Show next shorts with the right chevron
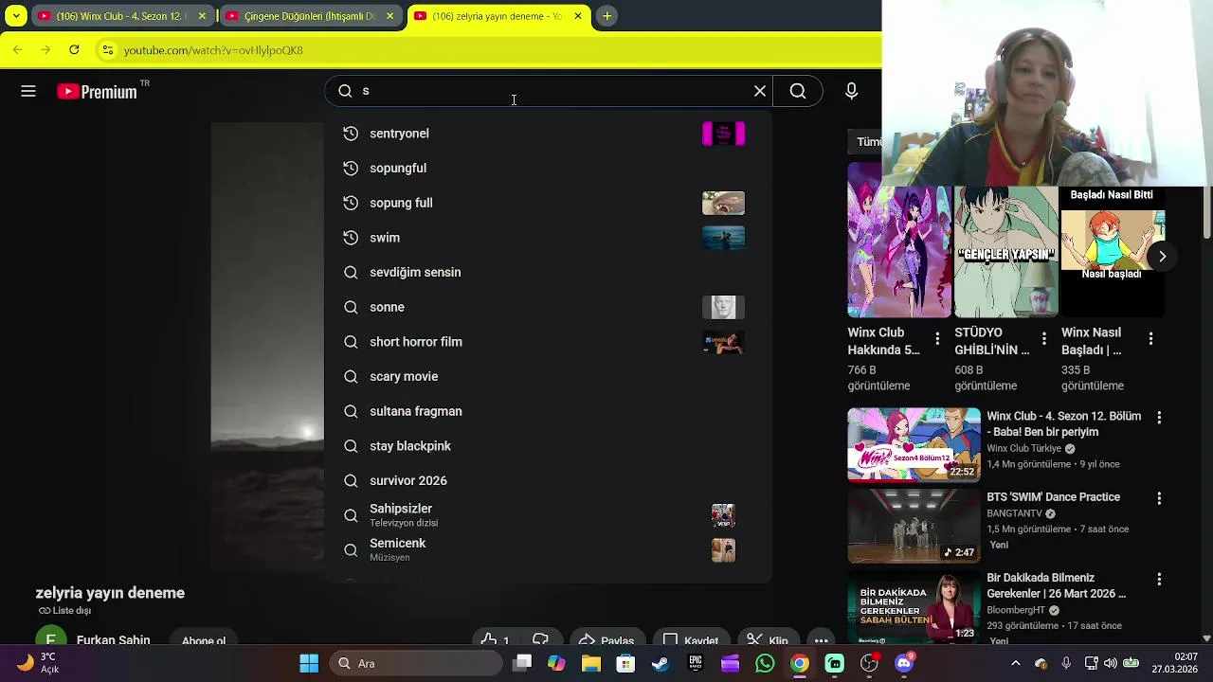1213x682 pixels. click(x=1162, y=257)
